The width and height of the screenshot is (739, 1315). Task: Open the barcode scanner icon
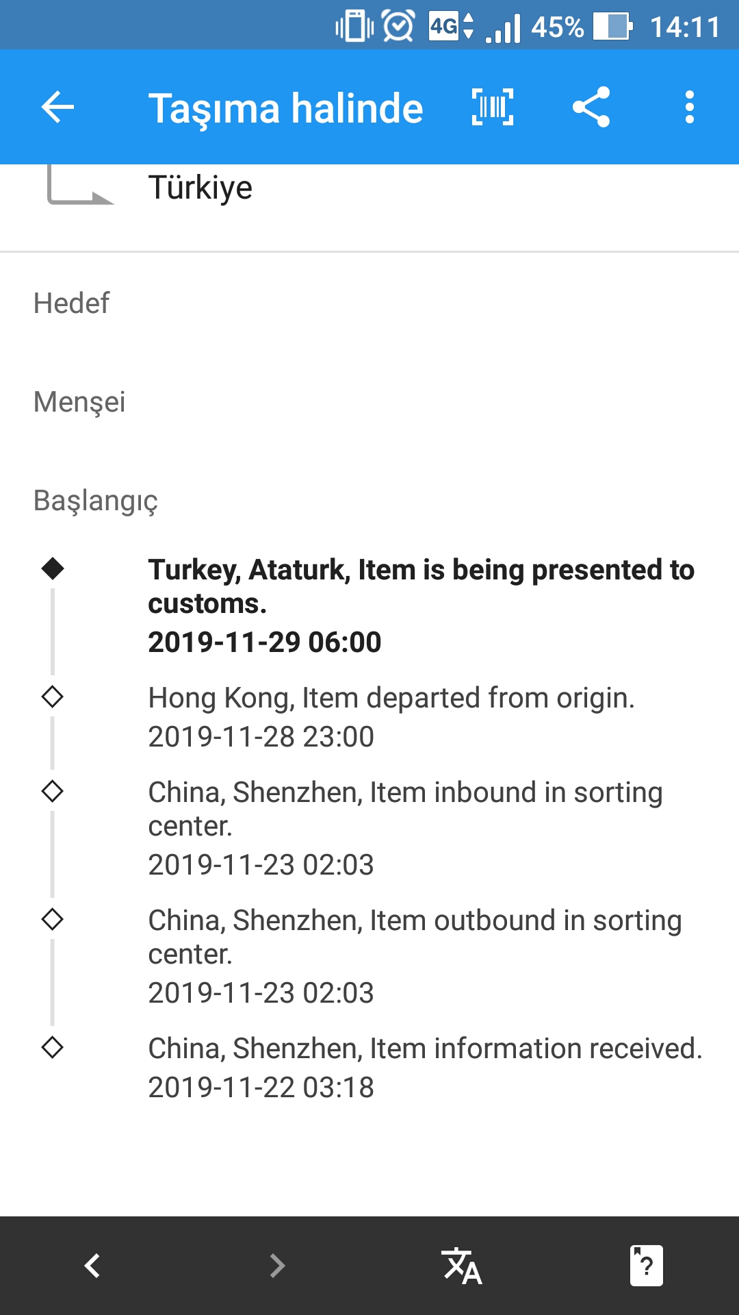493,108
